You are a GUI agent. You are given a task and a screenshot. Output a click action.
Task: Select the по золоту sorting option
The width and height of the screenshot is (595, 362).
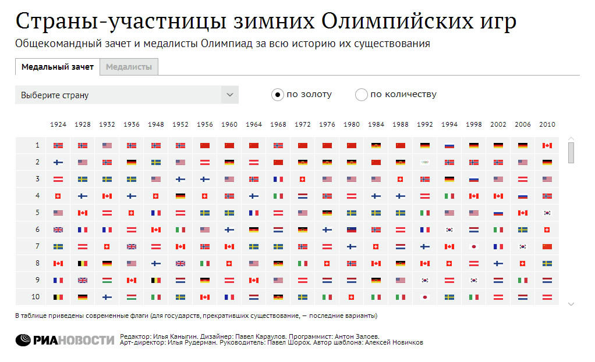click(277, 95)
